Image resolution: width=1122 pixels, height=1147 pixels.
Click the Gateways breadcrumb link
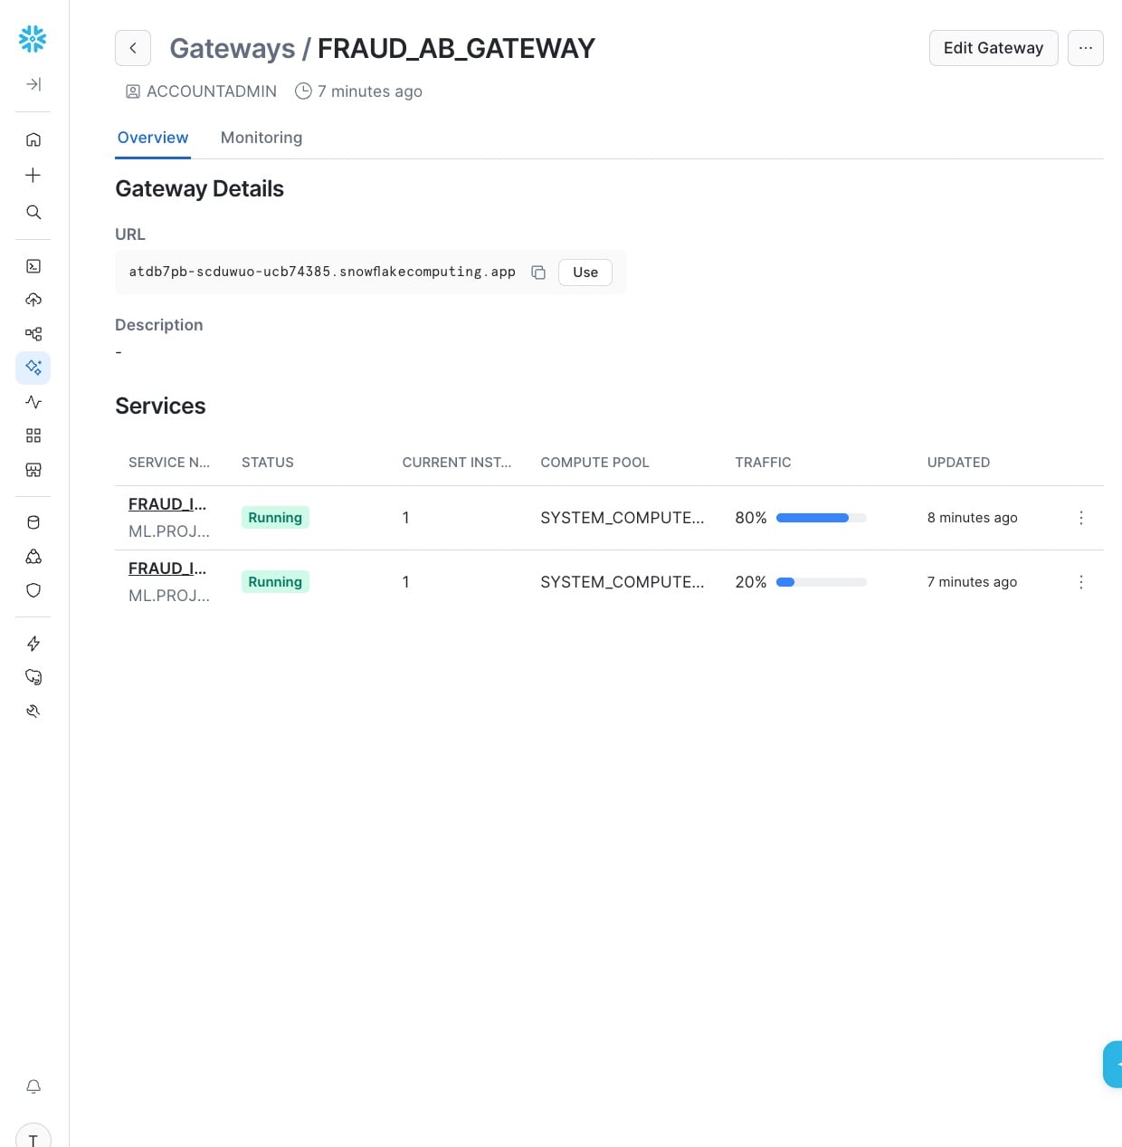pos(233,48)
